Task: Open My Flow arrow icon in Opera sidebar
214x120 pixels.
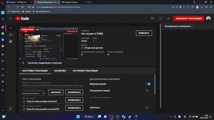Action: 3,61
